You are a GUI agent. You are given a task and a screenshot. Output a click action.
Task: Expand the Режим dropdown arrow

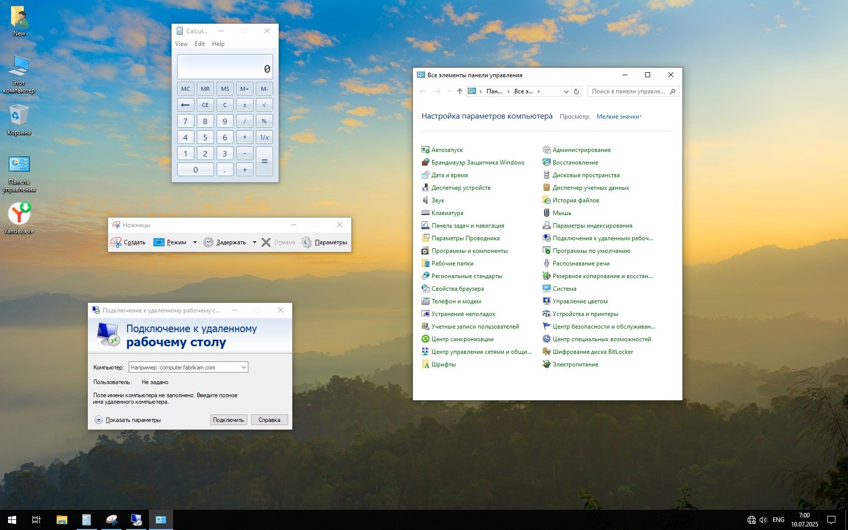[195, 242]
